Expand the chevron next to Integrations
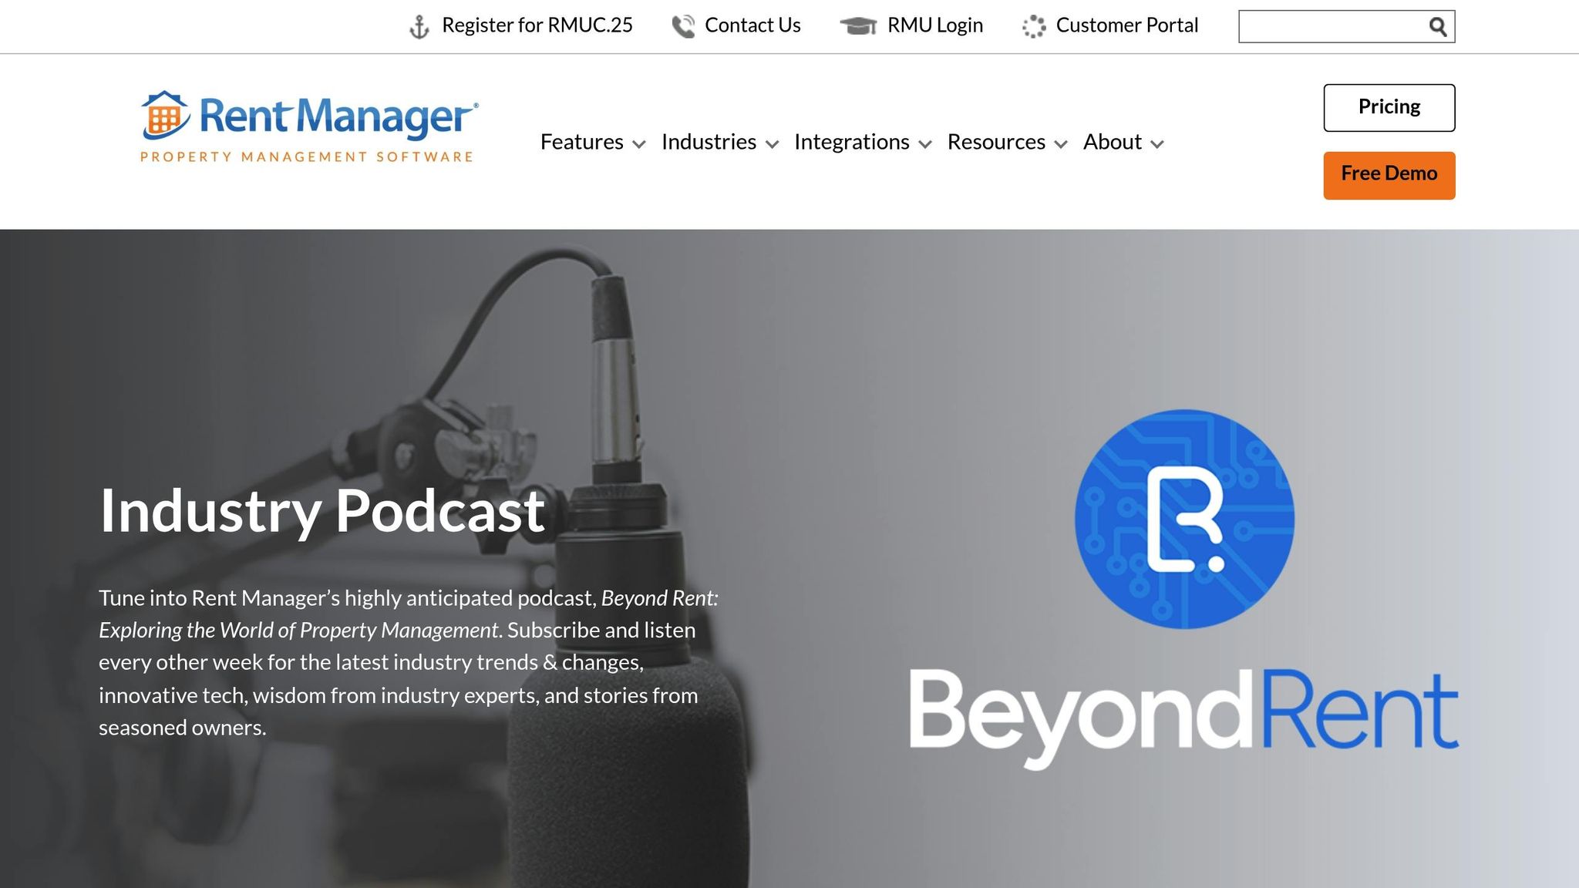Screen dimensions: 1579x888 click(x=925, y=144)
